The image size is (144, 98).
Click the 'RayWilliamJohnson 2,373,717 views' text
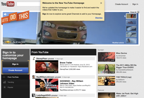[73, 90]
